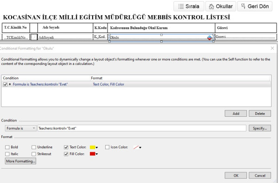
Task: Open More Formatting... options
Action: click(x=20, y=161)
